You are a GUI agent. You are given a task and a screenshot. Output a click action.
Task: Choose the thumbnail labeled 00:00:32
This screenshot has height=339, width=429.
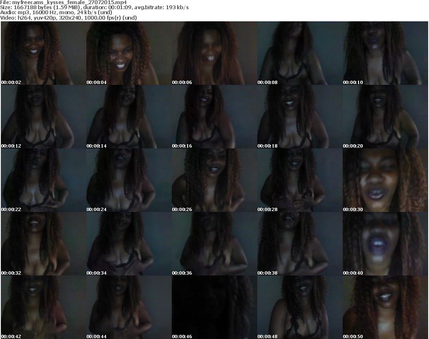(x=44, y=244)
